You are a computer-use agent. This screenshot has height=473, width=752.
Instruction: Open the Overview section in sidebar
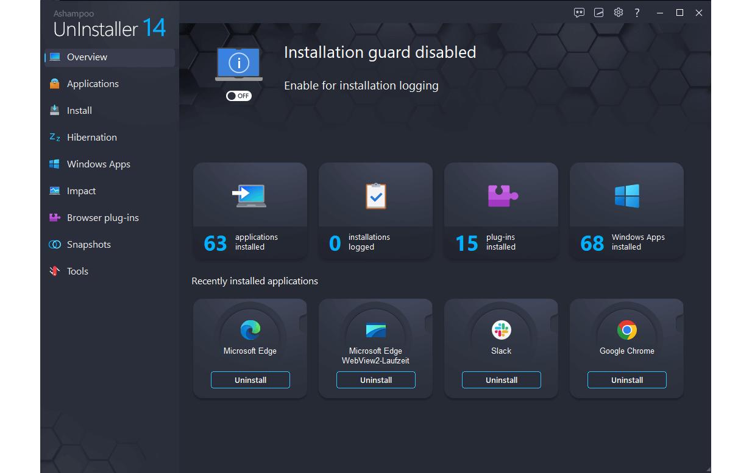pyautogui.click(x=110, y=57)
